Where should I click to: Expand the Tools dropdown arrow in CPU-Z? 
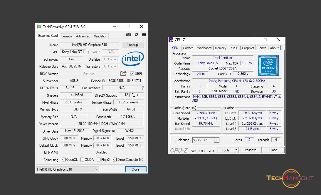(236, 150)
